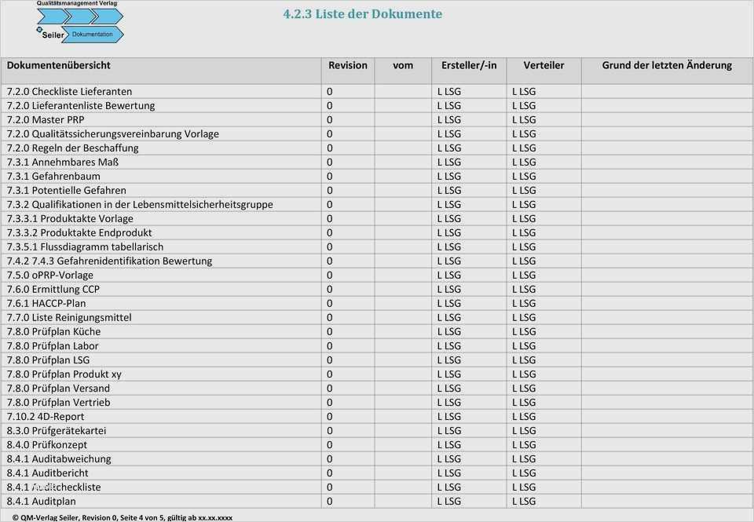Click the Verteiler column header
The height and width of the screenshot is (522, 754).
coord(544,66)
